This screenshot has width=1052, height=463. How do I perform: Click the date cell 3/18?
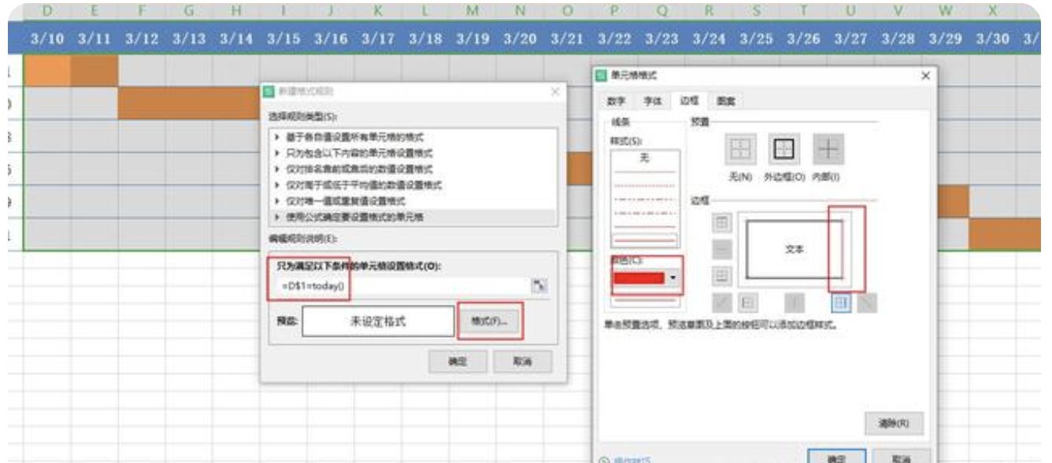(x=425, y=39)
